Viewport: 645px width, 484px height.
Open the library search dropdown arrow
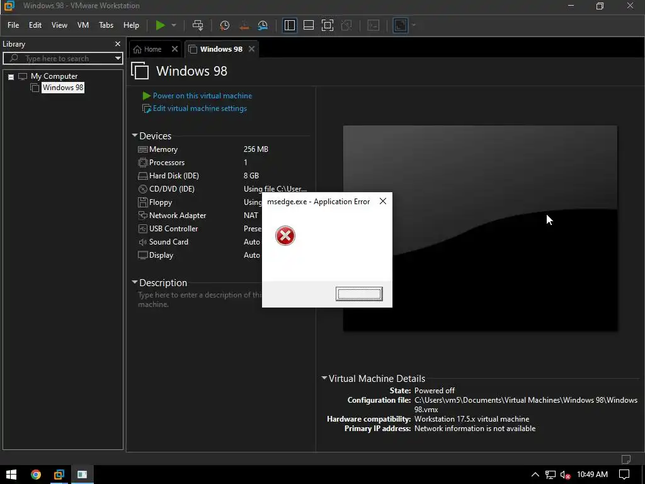118,59
